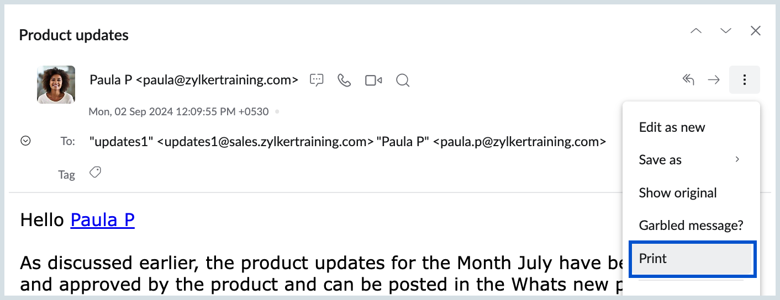
Task: Open the Paula P link in body
Action: click(x=103, y=220)
